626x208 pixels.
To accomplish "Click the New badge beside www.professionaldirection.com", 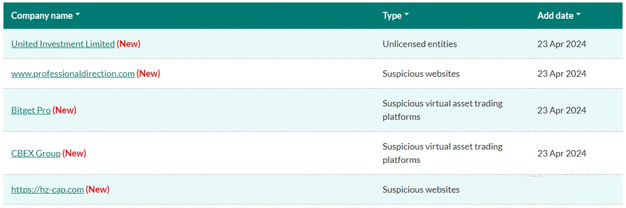I will click(149, 74).
